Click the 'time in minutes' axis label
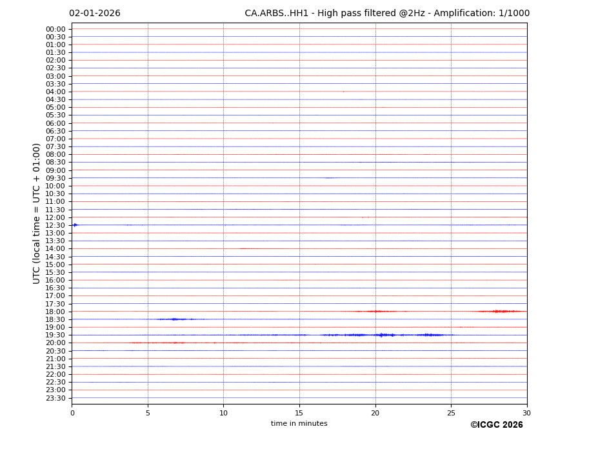The image size is (598, 449). 299,424
